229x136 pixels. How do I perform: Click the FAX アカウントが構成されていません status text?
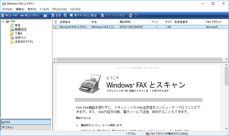tap(169, 134)
